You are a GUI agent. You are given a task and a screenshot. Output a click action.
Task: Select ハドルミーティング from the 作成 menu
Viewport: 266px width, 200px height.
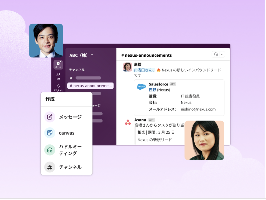70,150
